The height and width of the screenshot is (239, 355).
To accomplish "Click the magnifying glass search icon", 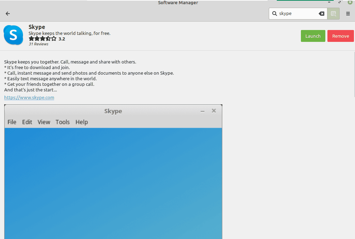I will coord(274,14).
